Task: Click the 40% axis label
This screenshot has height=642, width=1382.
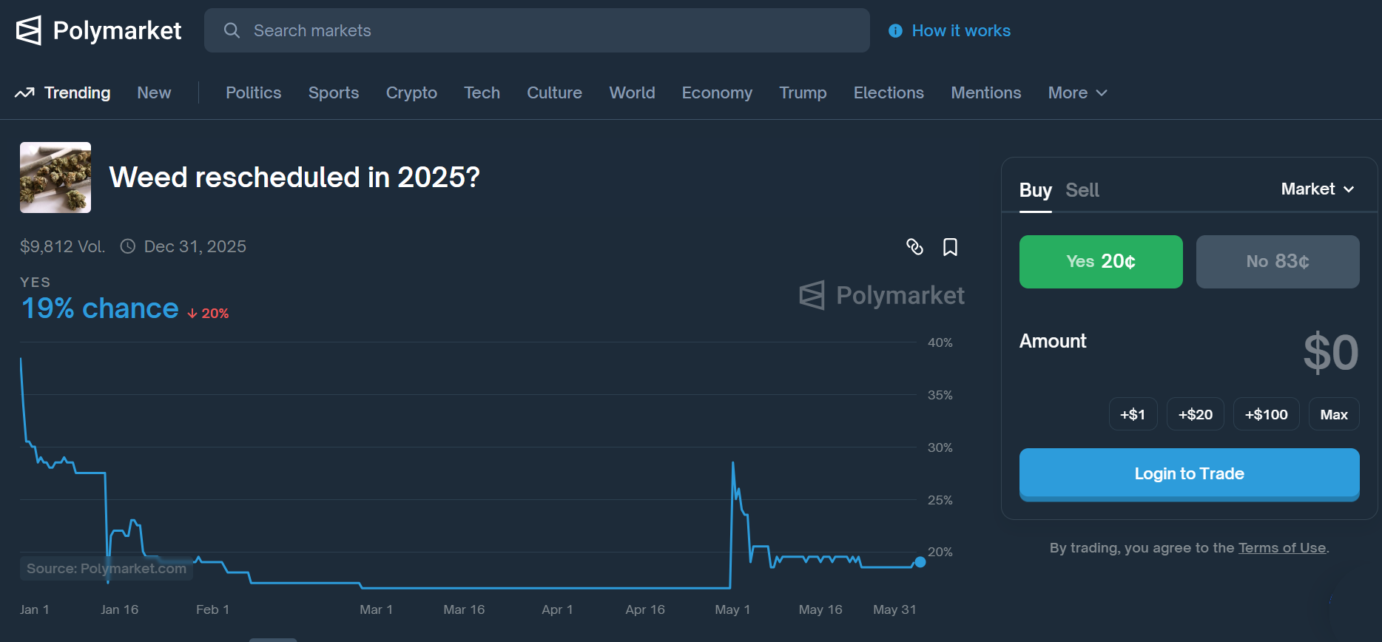Action: 940,342
